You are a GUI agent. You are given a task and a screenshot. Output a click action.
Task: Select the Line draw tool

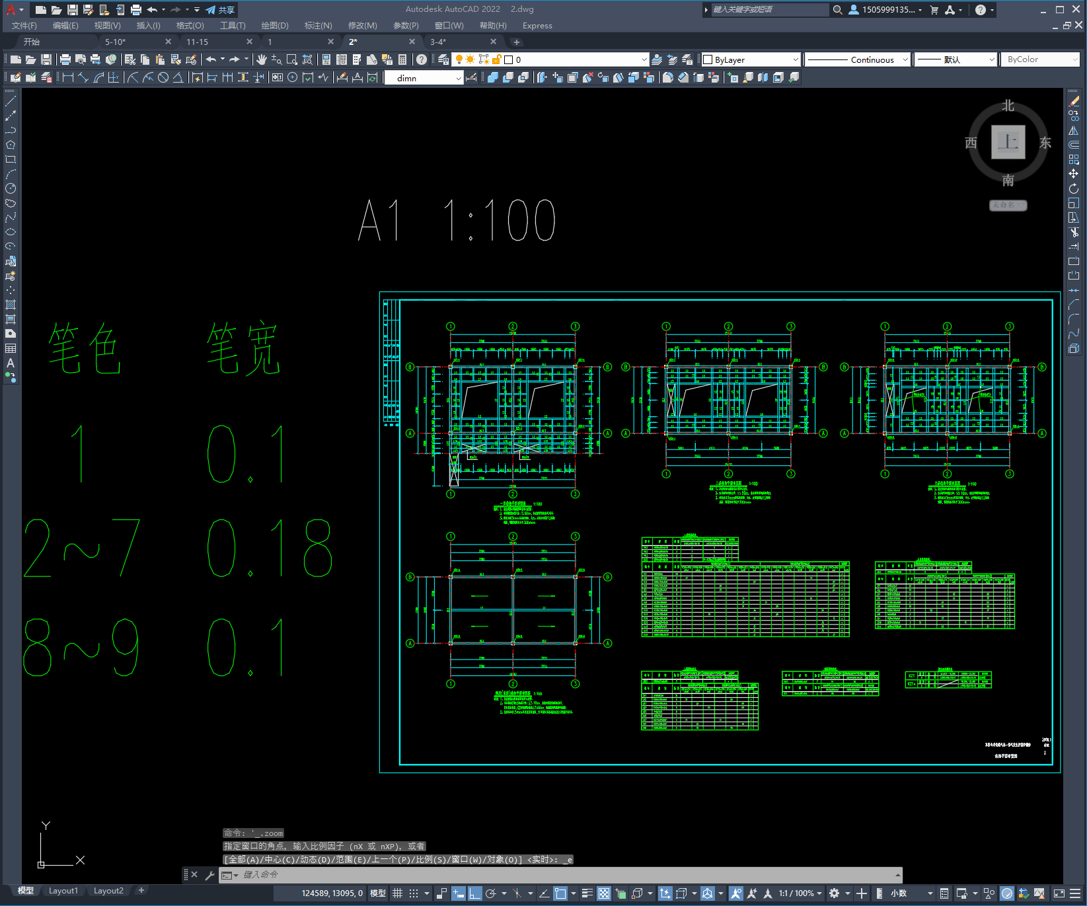pos(10,101)
